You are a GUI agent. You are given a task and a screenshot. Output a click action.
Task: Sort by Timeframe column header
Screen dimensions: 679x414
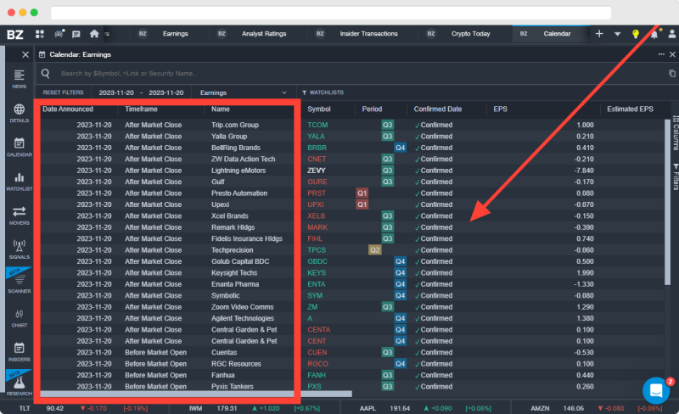[141, 109]
